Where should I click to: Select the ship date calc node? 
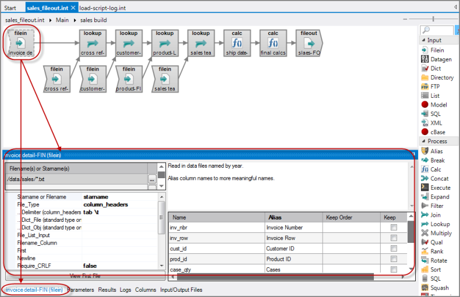pos(237,43)
